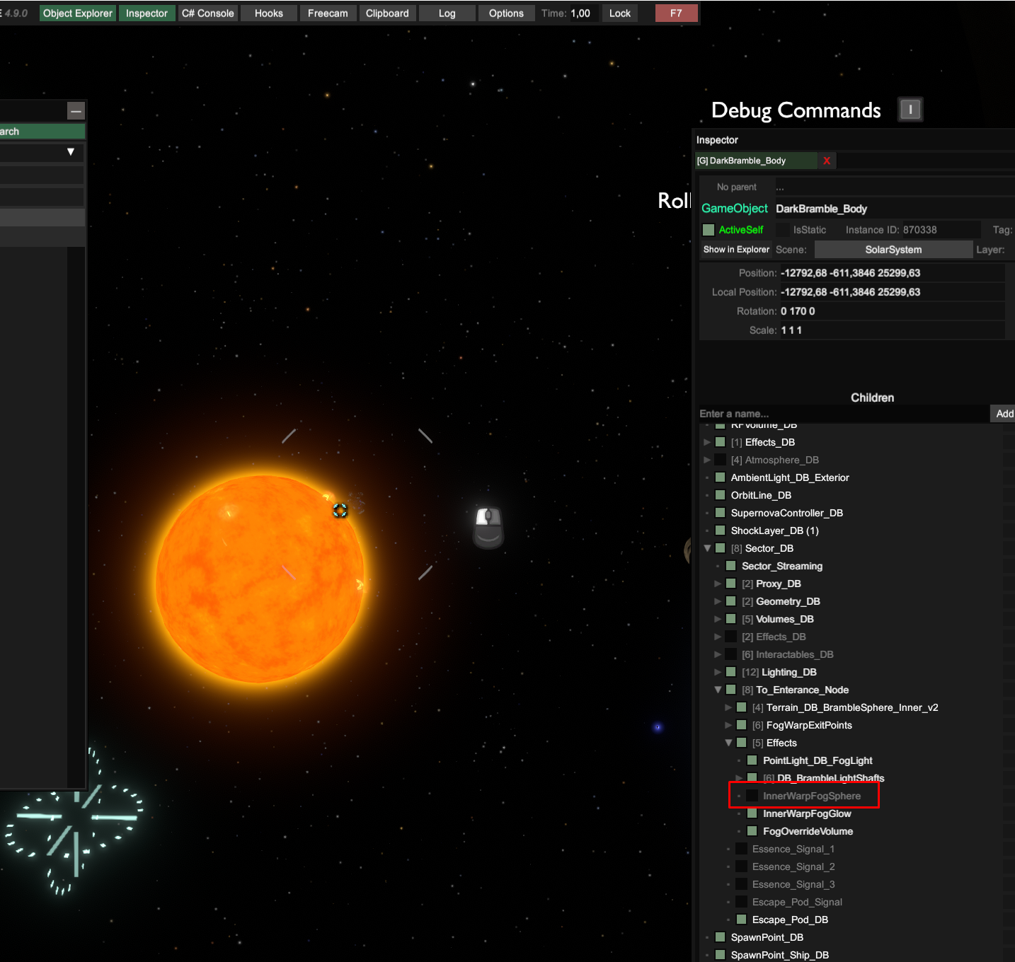Expand the FogWarpExitPoints node
This screenshot has width=1015, height=962.
click(x=728, y=724)
